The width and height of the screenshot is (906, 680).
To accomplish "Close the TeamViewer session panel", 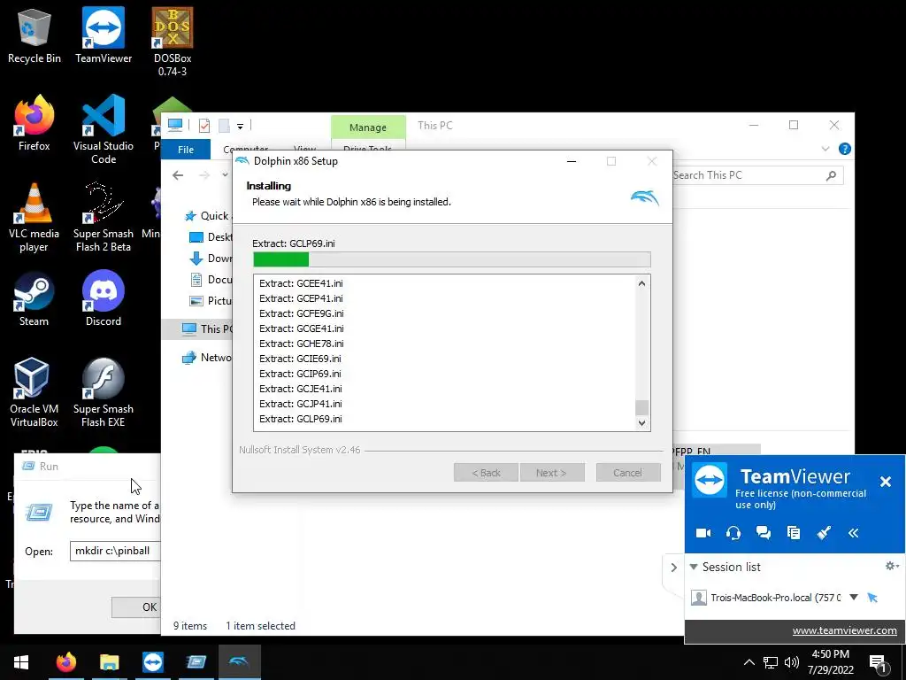I will click(885, 481).
